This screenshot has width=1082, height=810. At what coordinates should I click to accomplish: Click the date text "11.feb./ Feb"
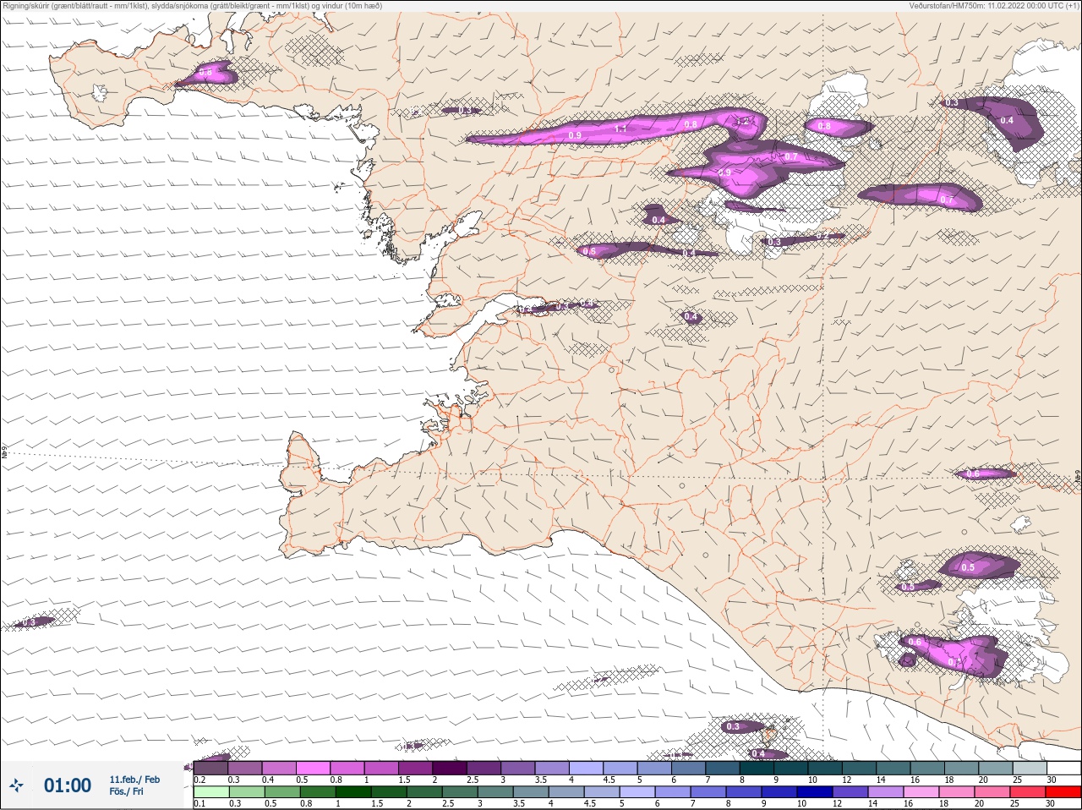[x=134, y=780]
